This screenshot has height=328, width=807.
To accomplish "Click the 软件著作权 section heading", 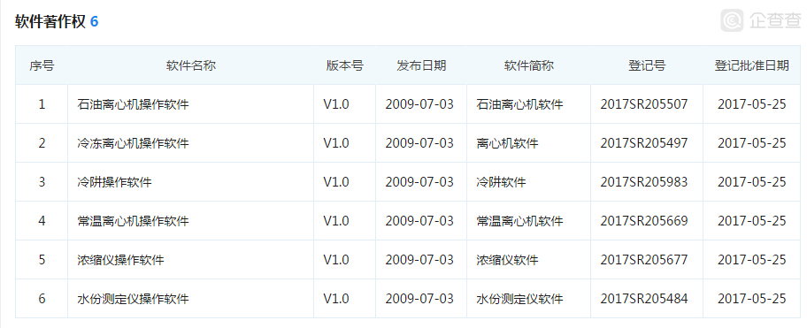I will (x=50, y=21).
